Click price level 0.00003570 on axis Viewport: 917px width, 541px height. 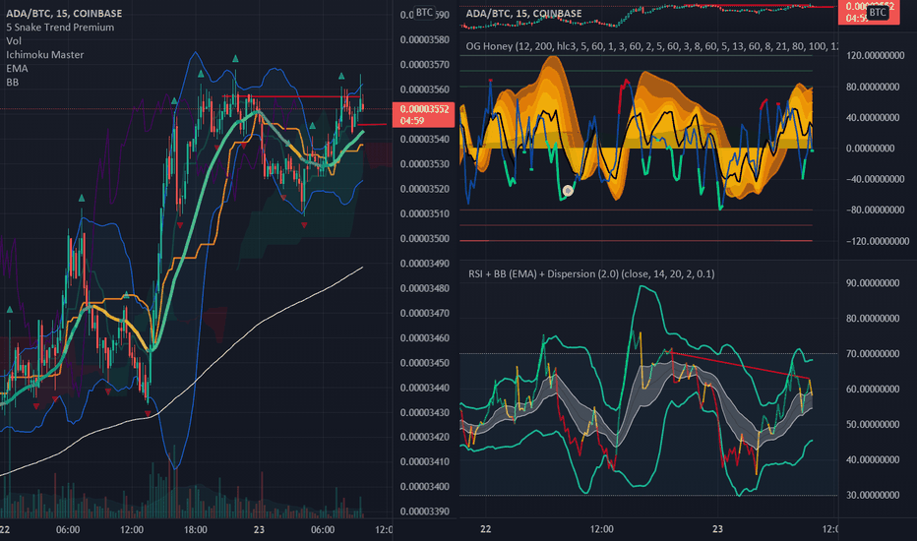point(425,64)
